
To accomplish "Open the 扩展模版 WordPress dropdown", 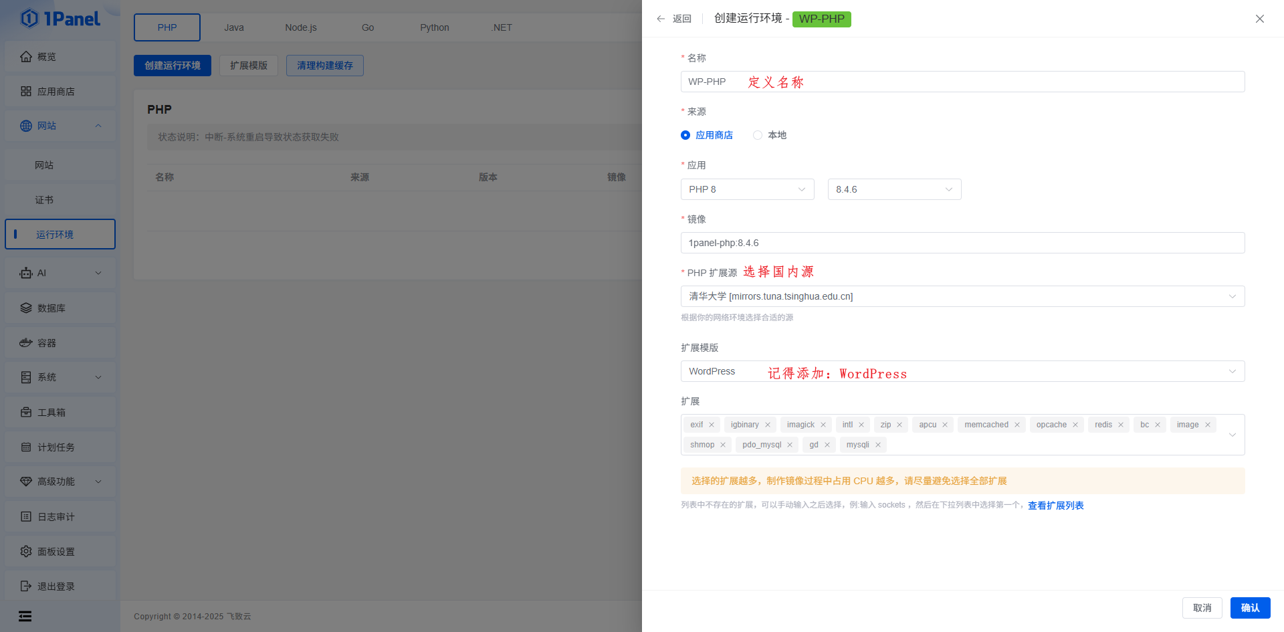I will [x=963, y=371].
